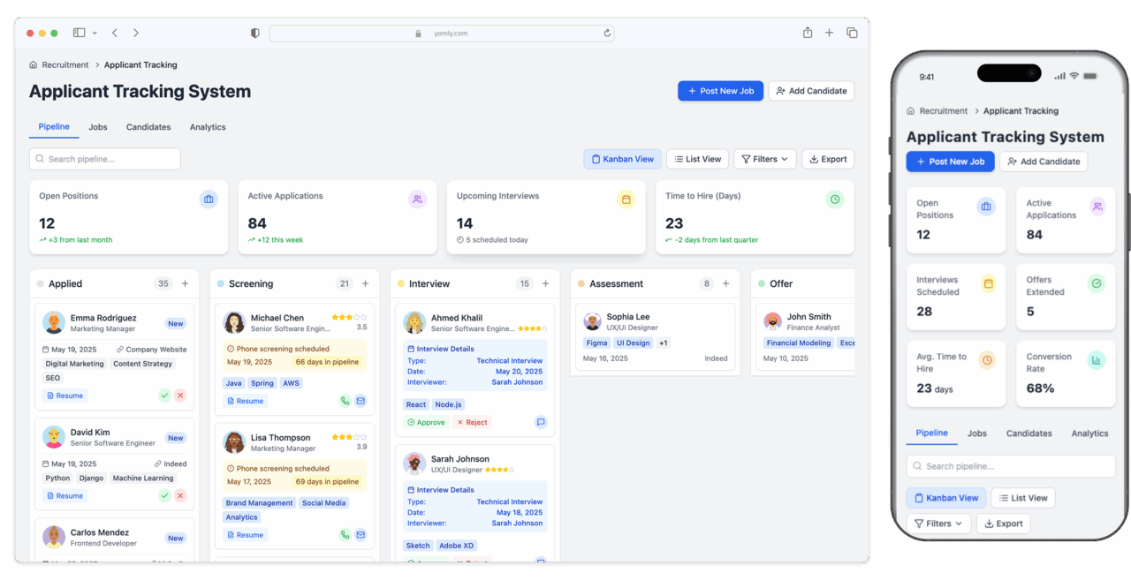Image resolution: width=1131 pixels, height=588 pixels.
Task: Reload the page from the address bar
Action: [607, 33]
